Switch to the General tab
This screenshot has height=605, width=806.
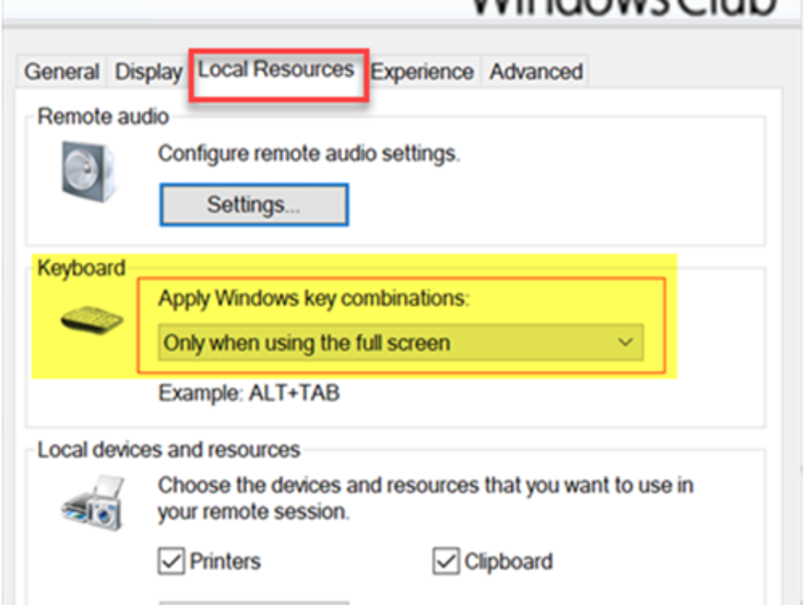pyautogui.click(x=62, y=72)
